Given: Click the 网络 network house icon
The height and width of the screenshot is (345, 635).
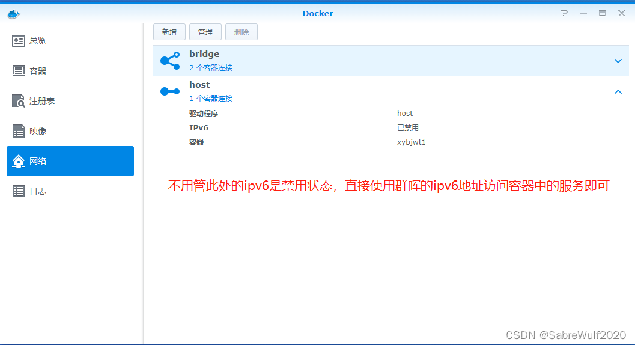Looking at the screenshot, I should point(18,161).
